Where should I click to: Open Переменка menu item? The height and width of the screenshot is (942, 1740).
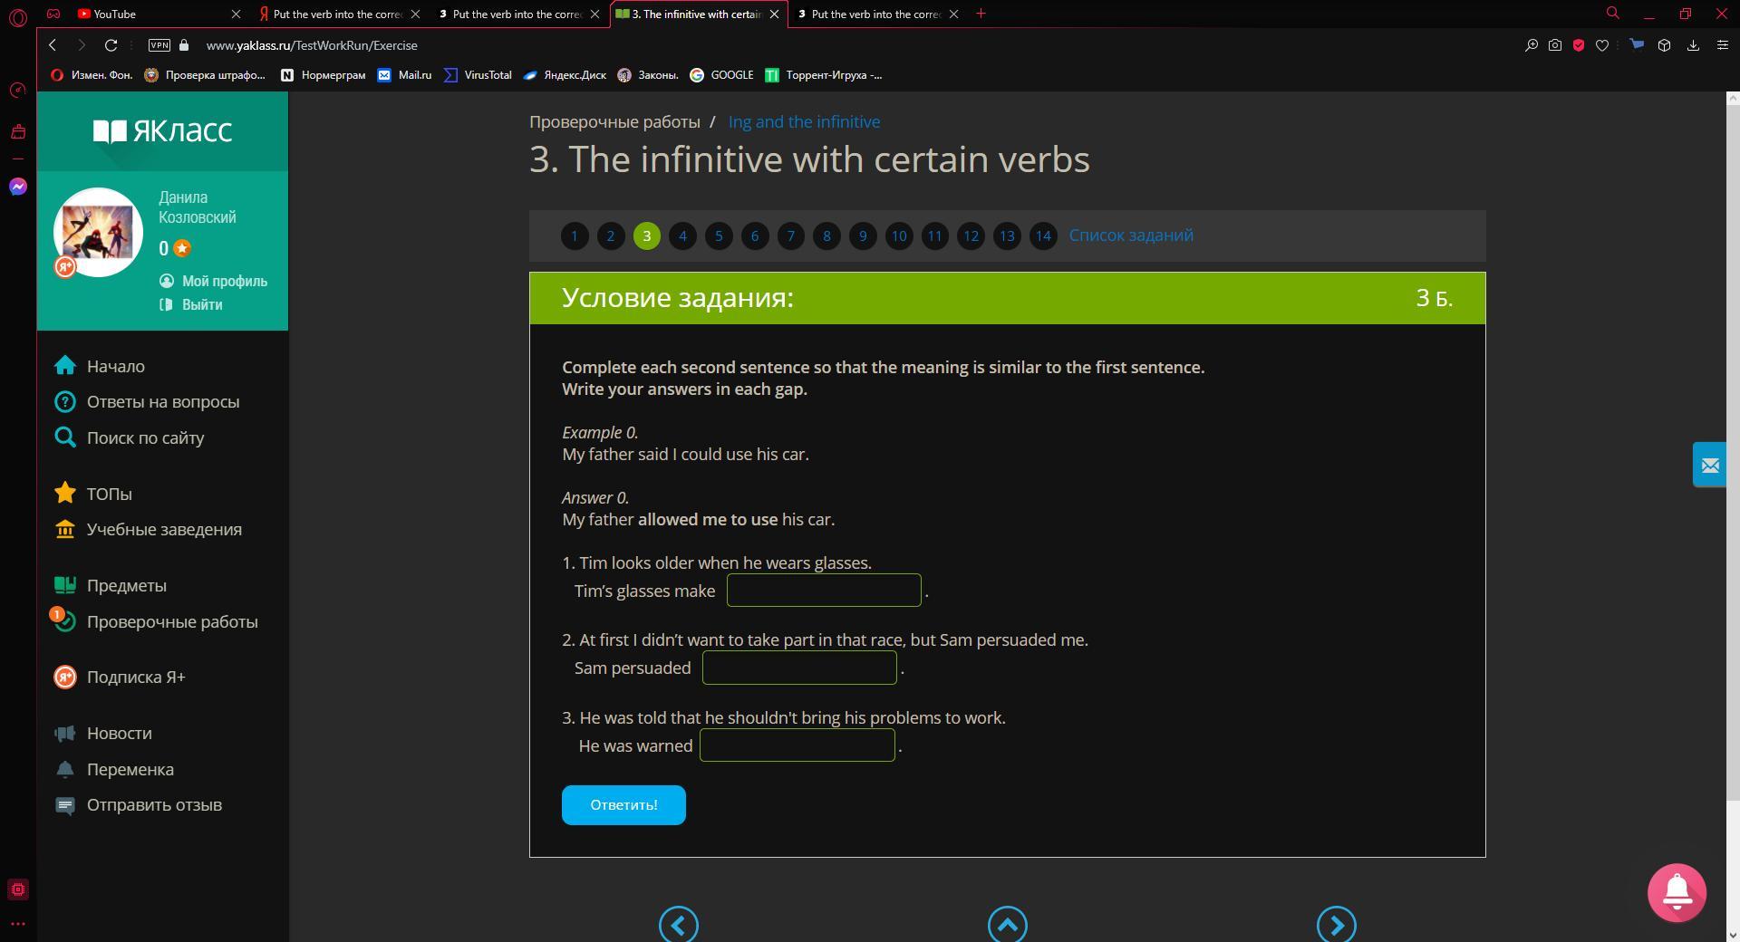coord(114,769)
